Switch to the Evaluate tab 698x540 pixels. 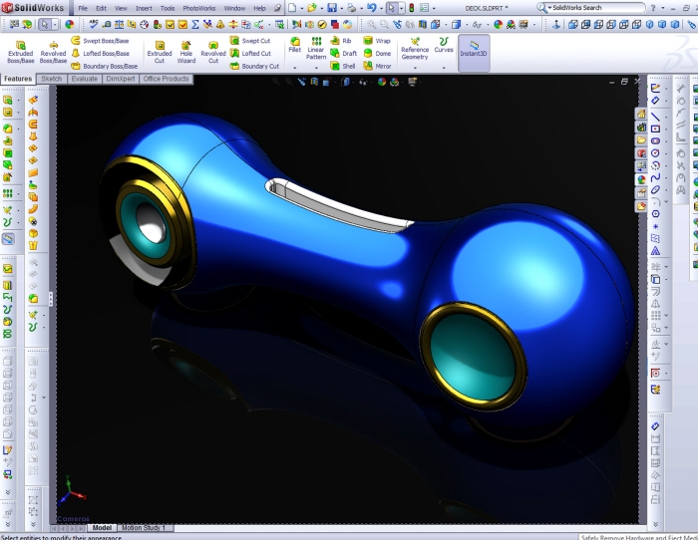85,79
